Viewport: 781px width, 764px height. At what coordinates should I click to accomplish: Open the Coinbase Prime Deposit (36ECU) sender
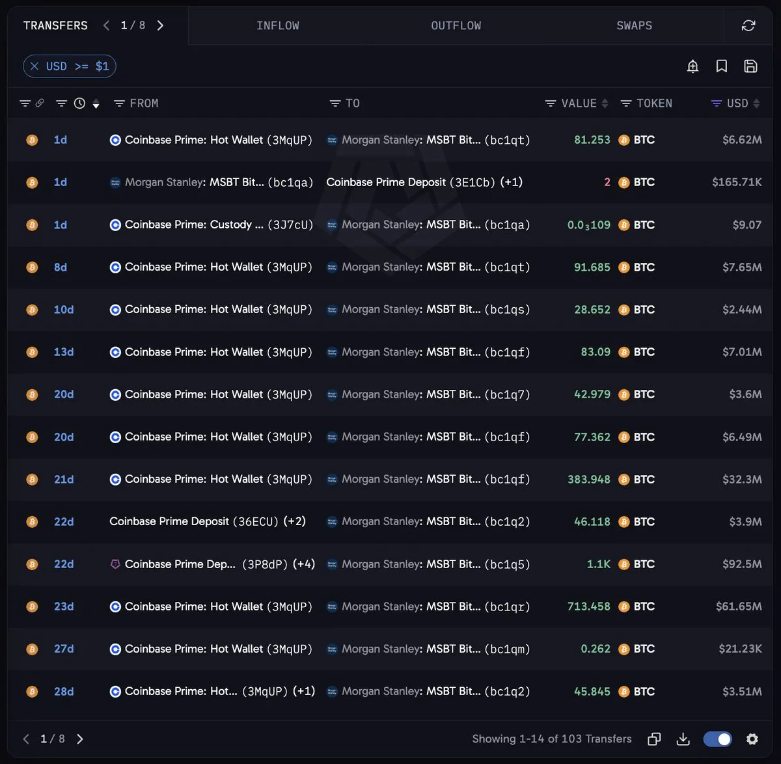[x=194, y=521]
